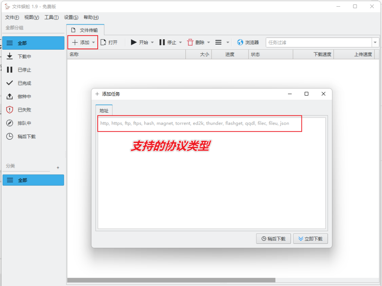Switch to the 地址 tab in dialog
This screenshot has width=382, height=286.
pyautogui.click(x=104, y=110)
